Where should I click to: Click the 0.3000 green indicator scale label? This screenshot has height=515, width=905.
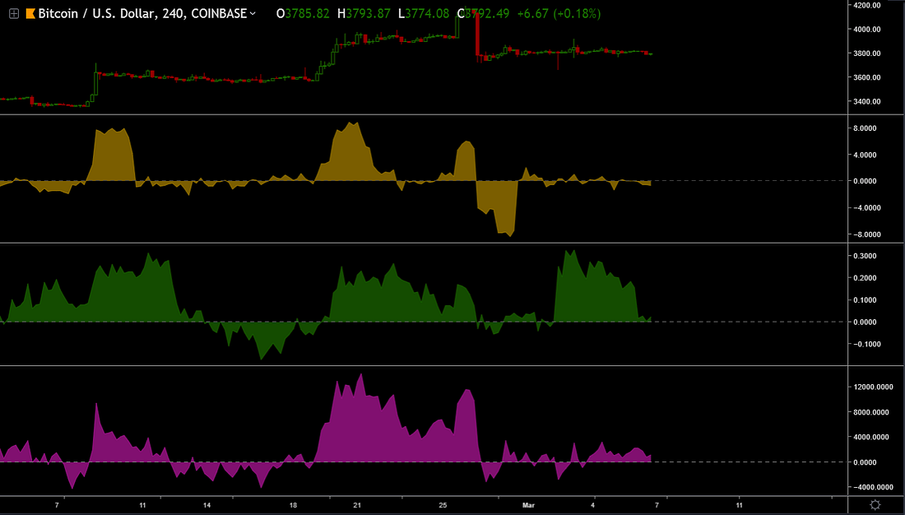(866, 256)
